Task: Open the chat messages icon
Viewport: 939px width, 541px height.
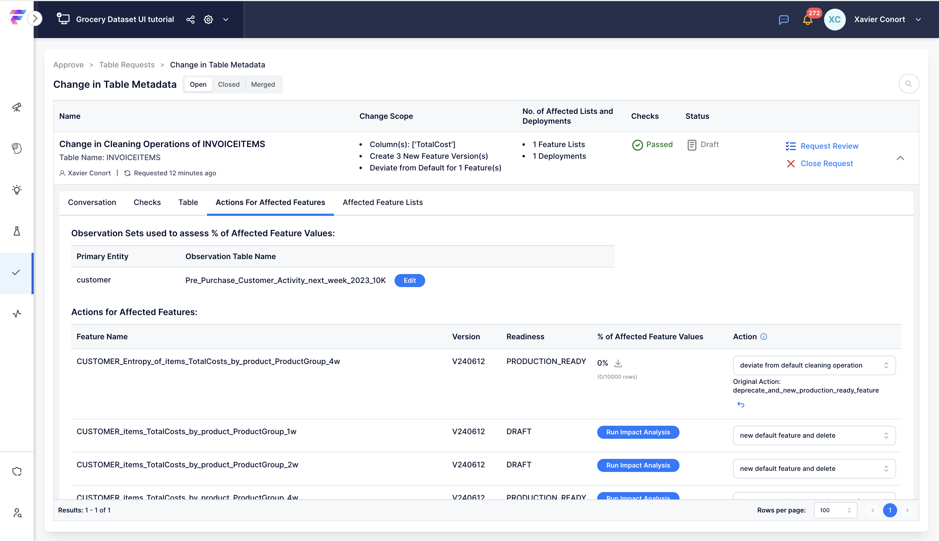Action: point(783,20)
